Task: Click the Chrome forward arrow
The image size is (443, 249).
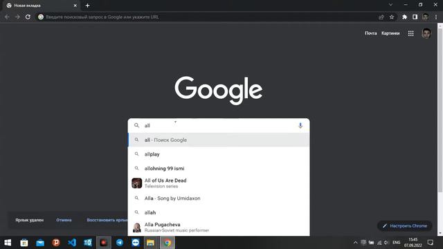Action: 17,17
